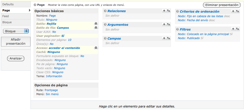Screen dimensions: 245x110
Task: Click the Eliminar presentación button
Action: tap(222, 5)
